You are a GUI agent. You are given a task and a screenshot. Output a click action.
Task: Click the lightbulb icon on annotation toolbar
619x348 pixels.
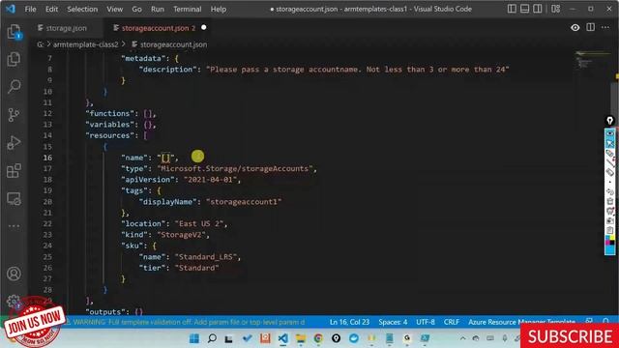tap(610, 121)
